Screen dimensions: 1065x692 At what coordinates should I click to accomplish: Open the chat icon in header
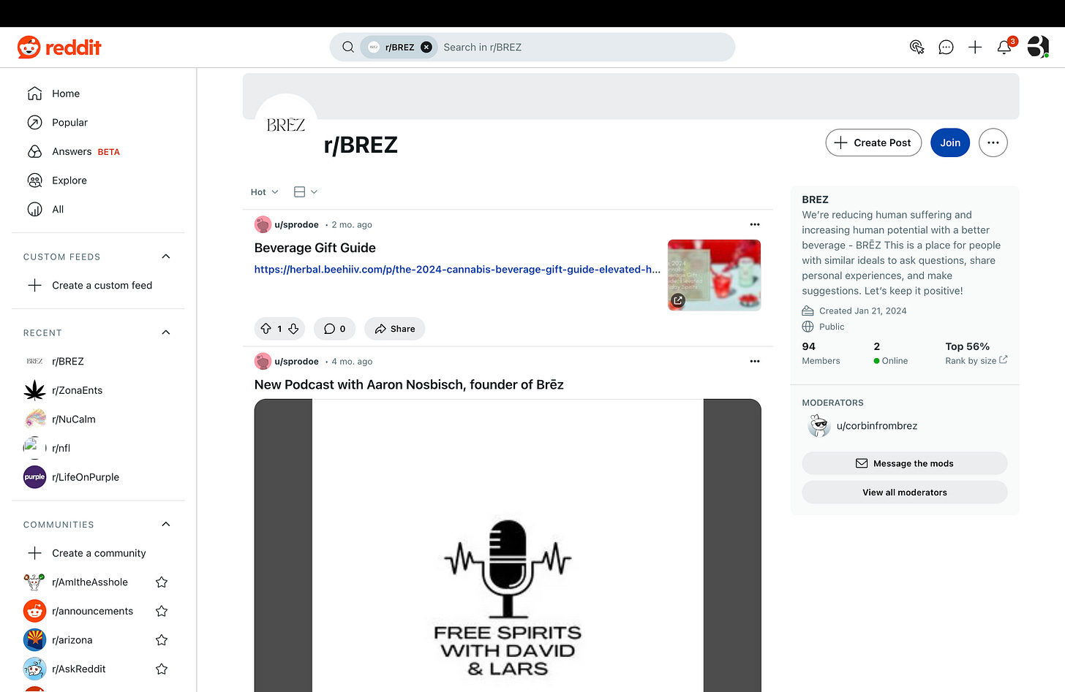pyautogui.click(x=946, y=47)
